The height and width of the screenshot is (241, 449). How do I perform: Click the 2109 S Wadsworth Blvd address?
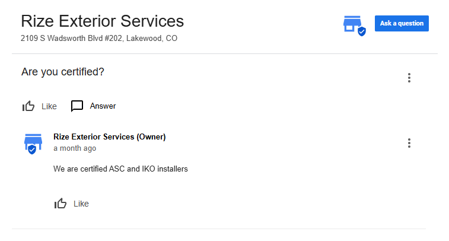click(99, 38)
